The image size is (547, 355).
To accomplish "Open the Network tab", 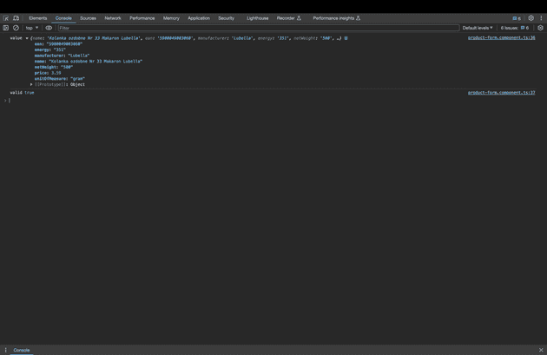I will point(113,18).
